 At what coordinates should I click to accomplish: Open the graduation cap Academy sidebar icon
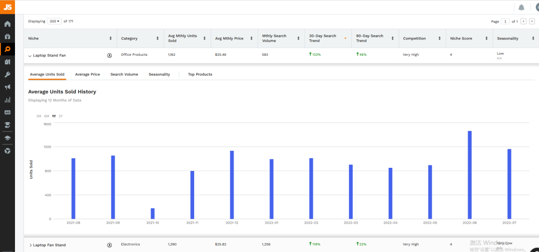pyautogui.click(x=7, y=138)
